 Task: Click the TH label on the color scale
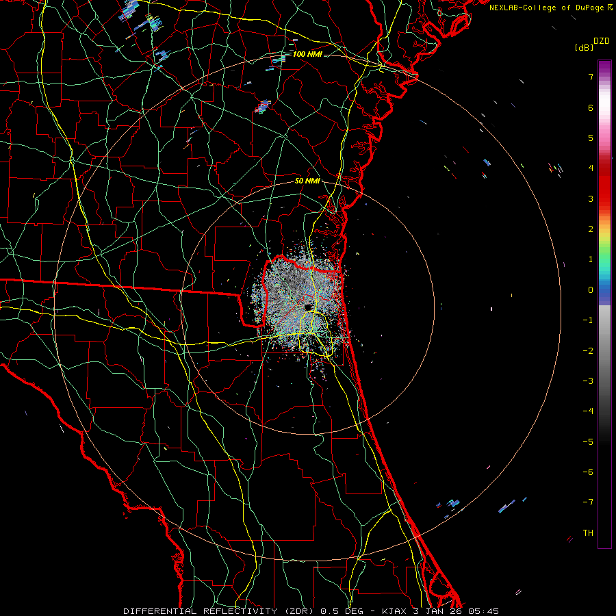click(588, 532)
